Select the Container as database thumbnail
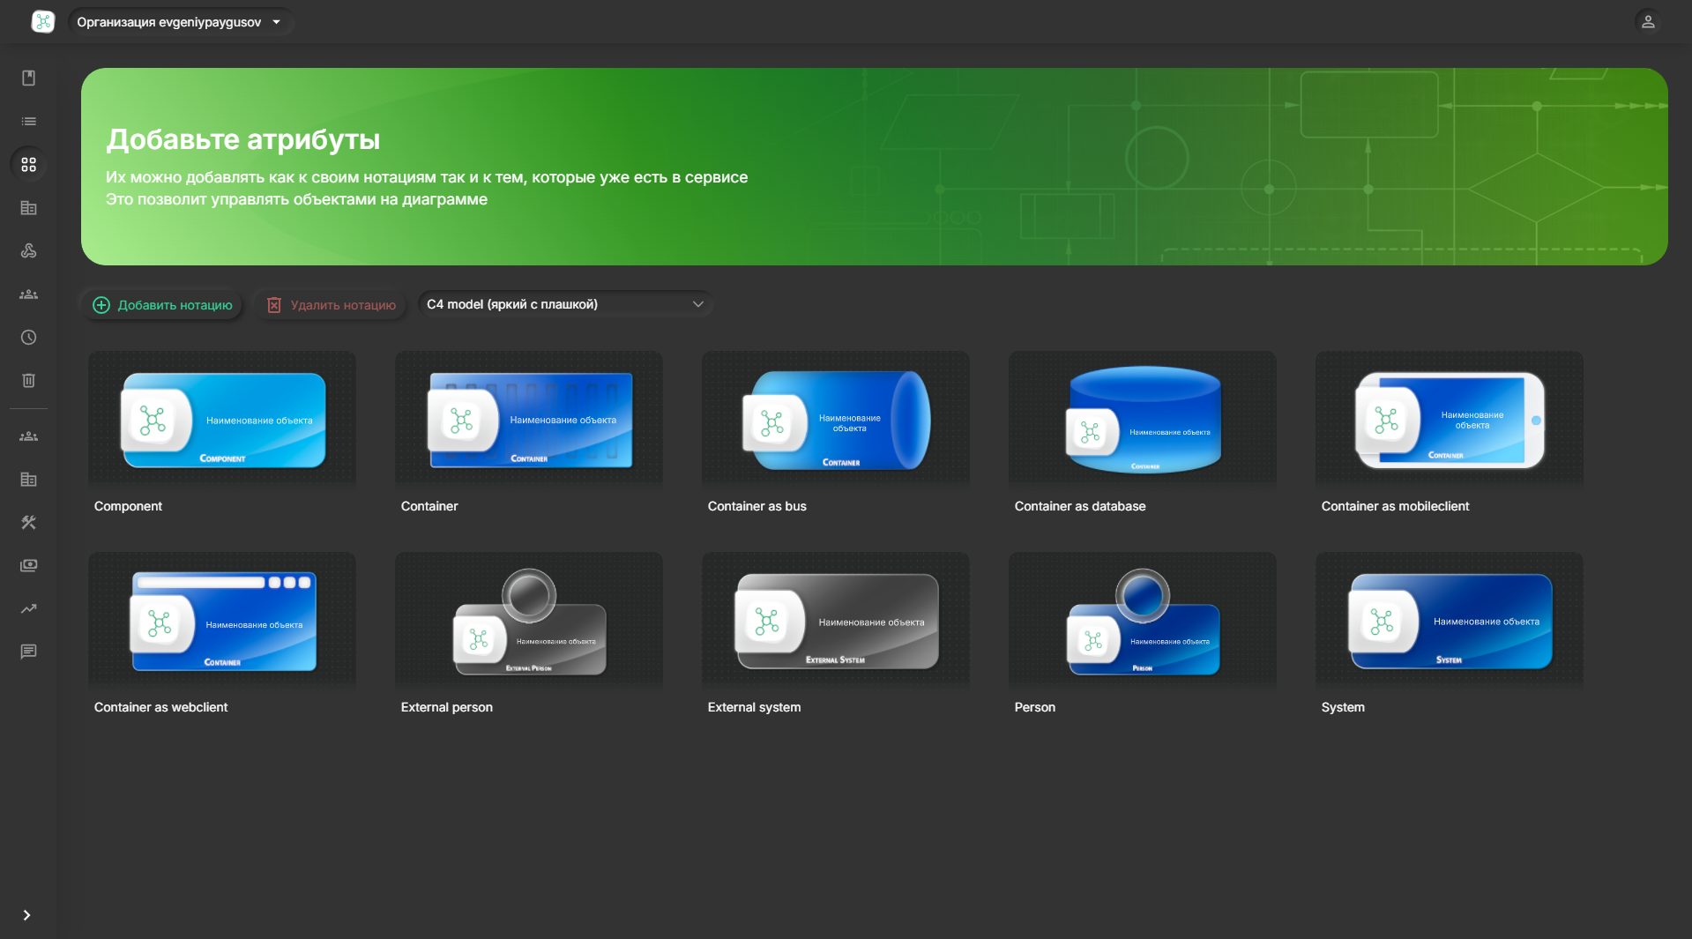Image resolution: width=1692 pixels, height=939 pixels. point(1142,420)
